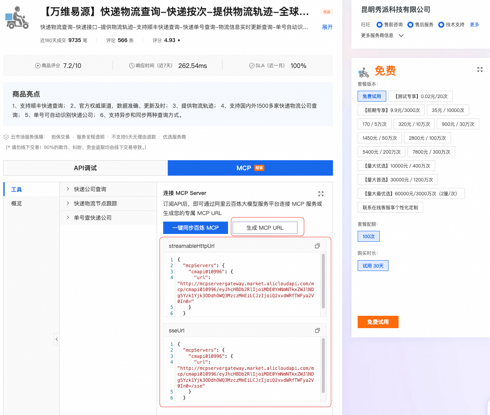The height and width of the screenshot is (415, 490).
Task: Select the 100次 quota option
Action: click(368, 236)
